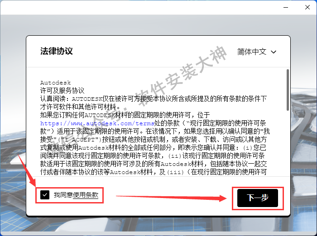Image resolution: width=317 pixels, height=236 pixels.
Task: Click the 下一步 button
Action: [x=258, y=198]
